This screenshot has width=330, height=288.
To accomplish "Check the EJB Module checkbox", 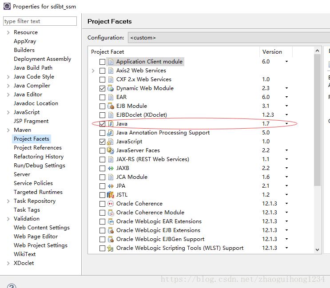I will pyautogui.click(x=102, y=106).
